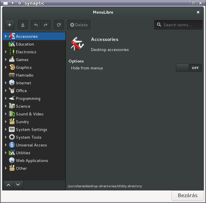Click the Save launcher toolbar icon
The height and width of the screenshot is (203, 206).
coord(23,25)
